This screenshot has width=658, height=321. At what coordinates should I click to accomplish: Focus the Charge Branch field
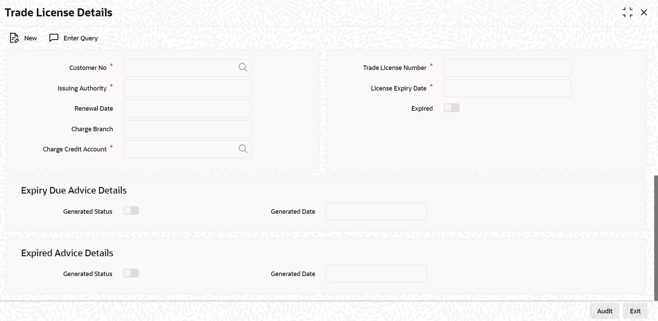point(188,129)
